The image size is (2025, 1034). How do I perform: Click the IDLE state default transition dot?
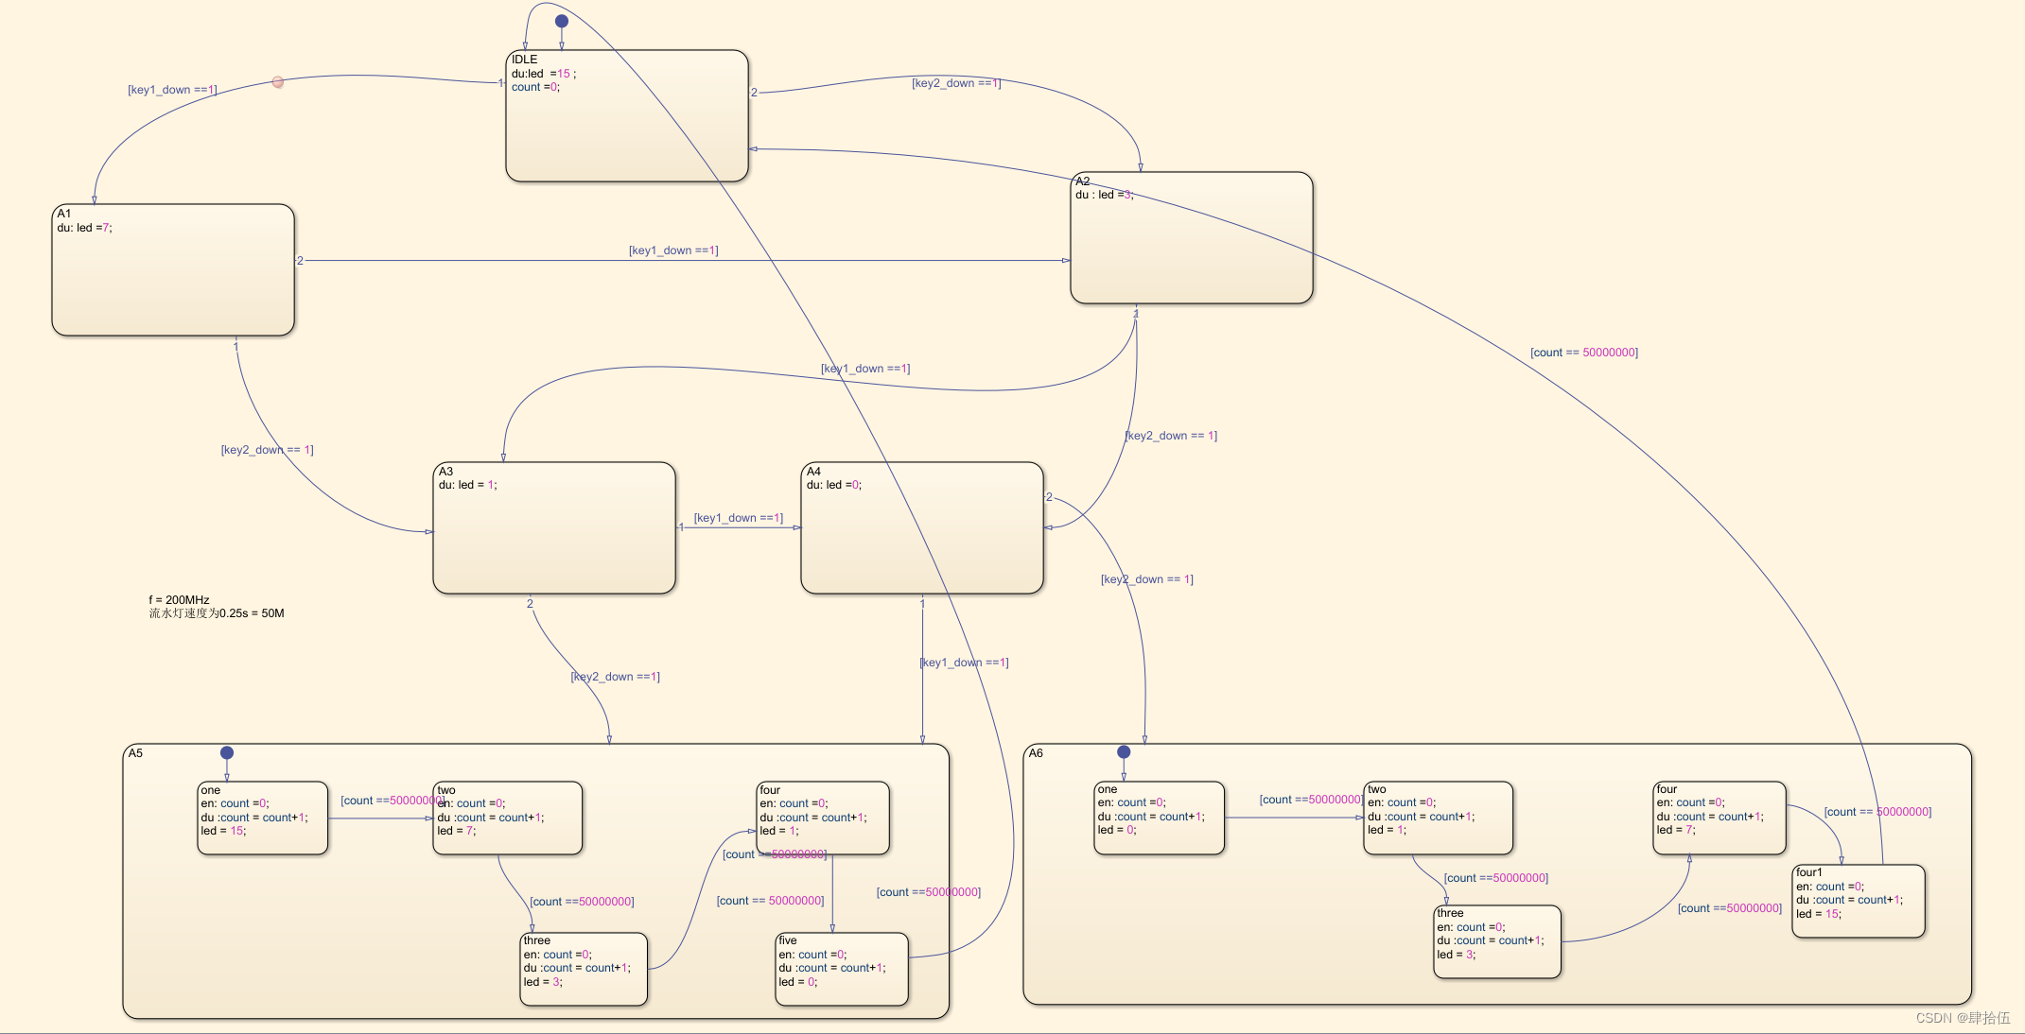pyautogui.click(x=562, y=21)
